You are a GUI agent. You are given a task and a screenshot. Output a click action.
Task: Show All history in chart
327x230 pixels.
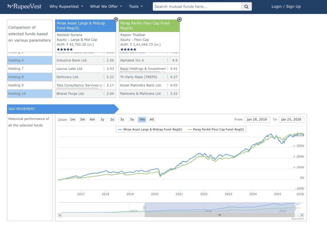(152, 119)
